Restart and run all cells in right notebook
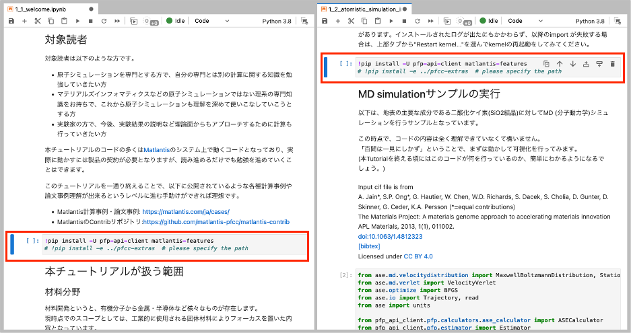The height and width of the screenshot is (333, 631). coord(431,21)
